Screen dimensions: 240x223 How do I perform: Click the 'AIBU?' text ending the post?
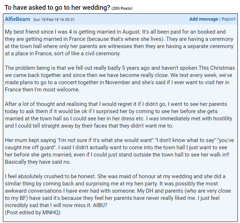pyautogui.click(x=100, y=205)
